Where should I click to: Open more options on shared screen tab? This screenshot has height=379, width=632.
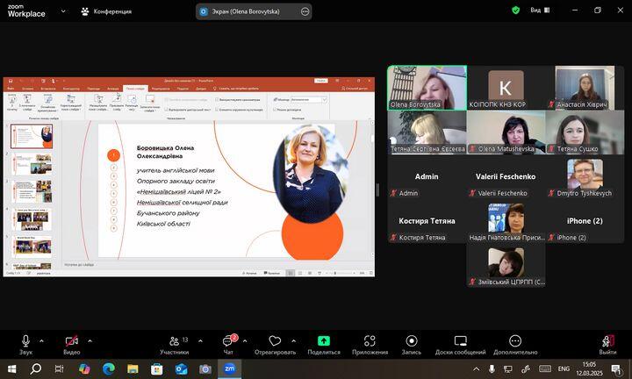tap(305, 11)
